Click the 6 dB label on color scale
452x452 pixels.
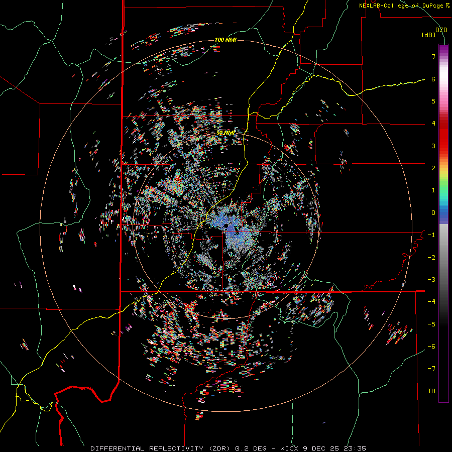433,79
